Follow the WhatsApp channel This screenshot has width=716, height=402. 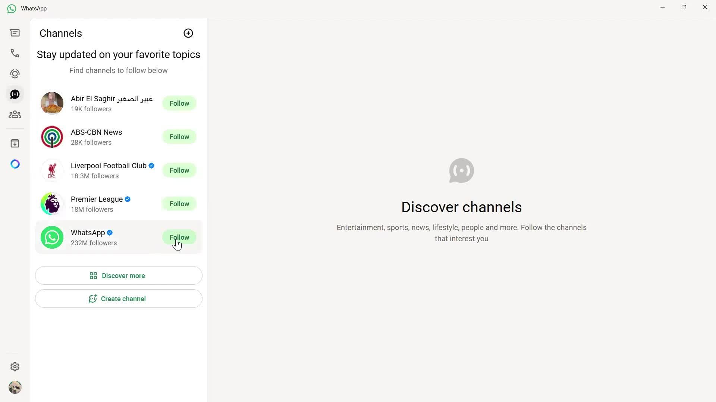pyautogui.click(x=179, y=237)
